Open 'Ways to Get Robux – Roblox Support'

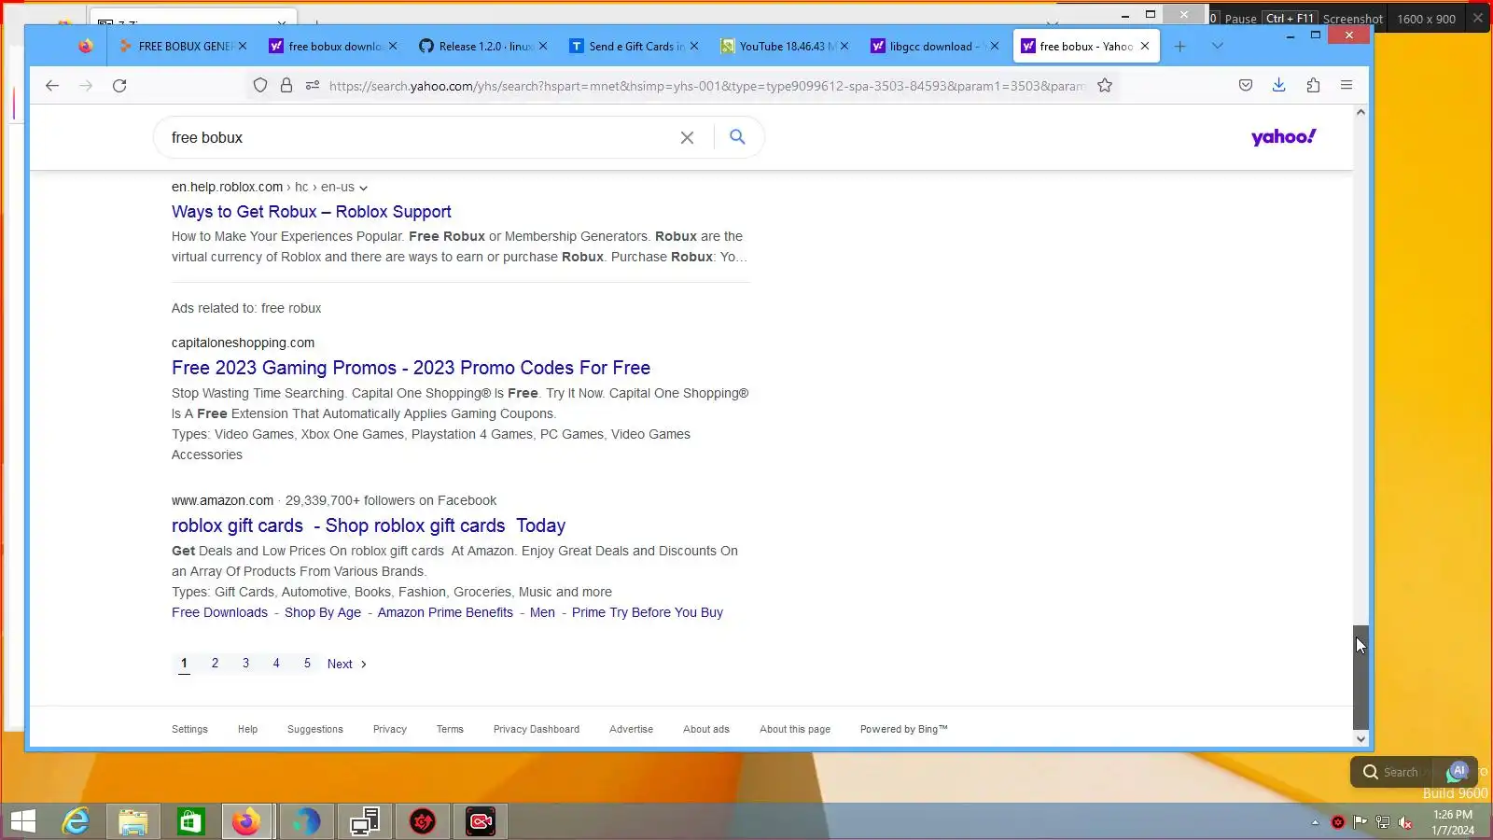312,212
